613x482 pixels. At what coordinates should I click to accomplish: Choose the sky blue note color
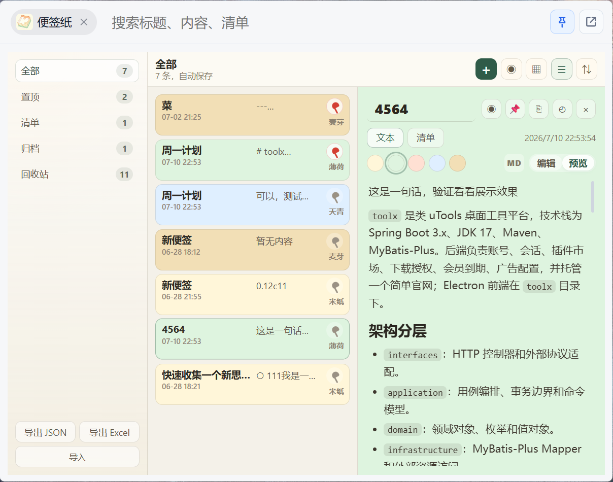(x=437, y=163)
